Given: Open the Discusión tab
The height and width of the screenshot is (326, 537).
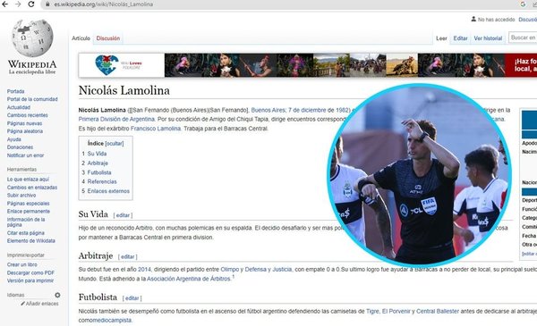Looking at the screenshot, I should click(108, 38).
